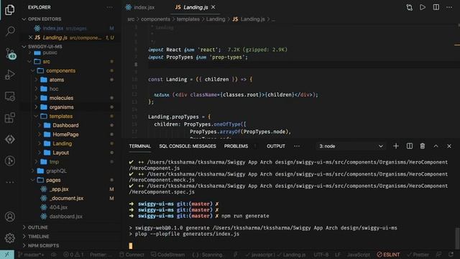Split the editor to the right

click(x=436, y=7)
